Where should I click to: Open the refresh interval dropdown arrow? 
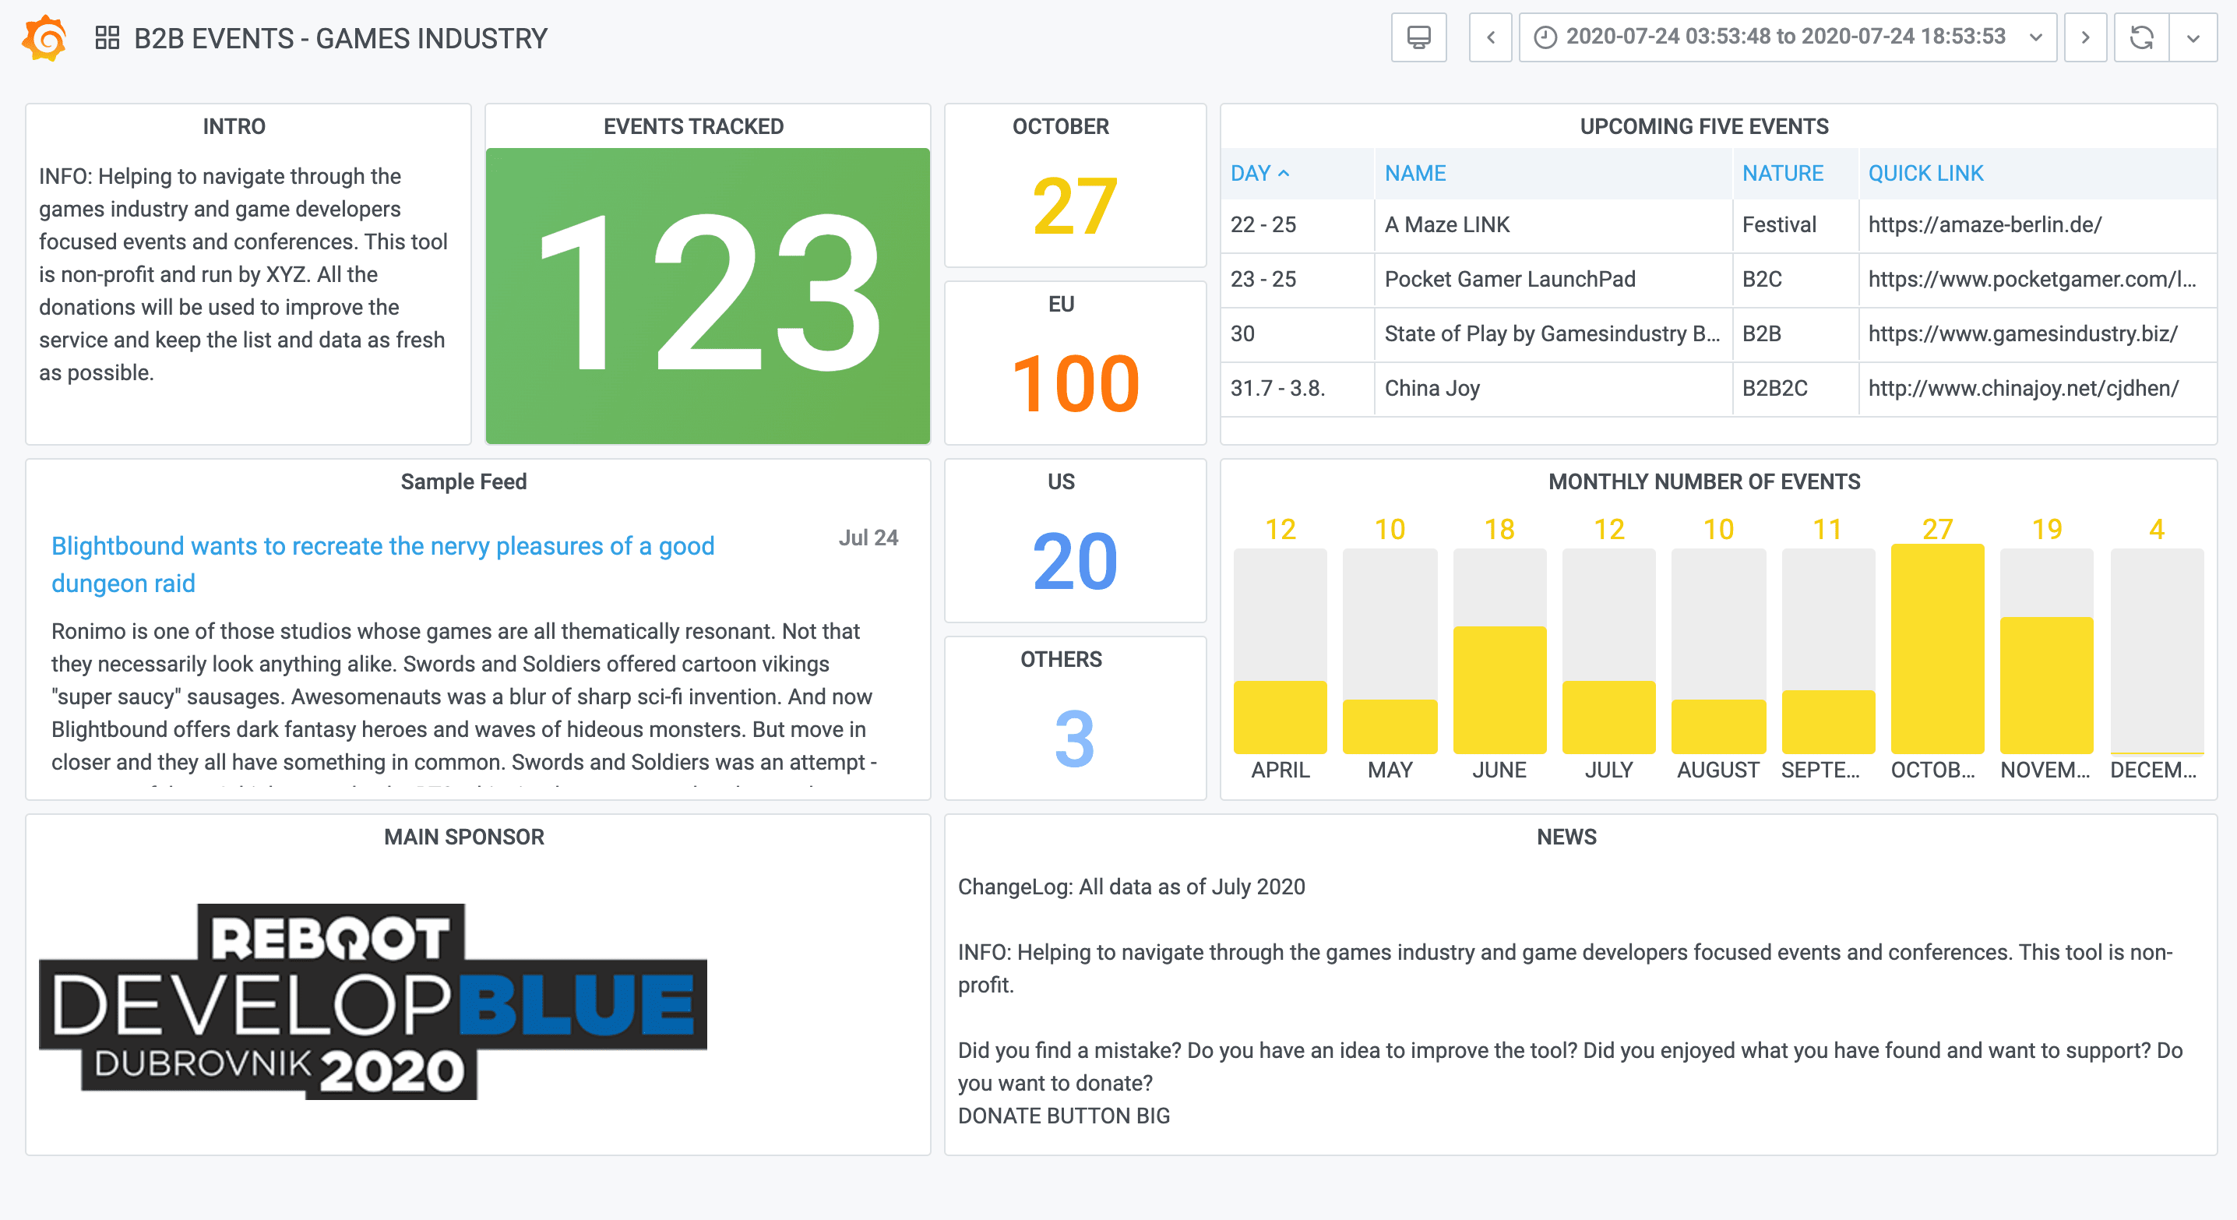[2193, 37]
